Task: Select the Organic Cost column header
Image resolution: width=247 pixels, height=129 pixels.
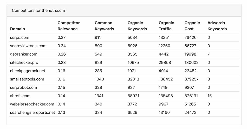Action: point(192,26)
